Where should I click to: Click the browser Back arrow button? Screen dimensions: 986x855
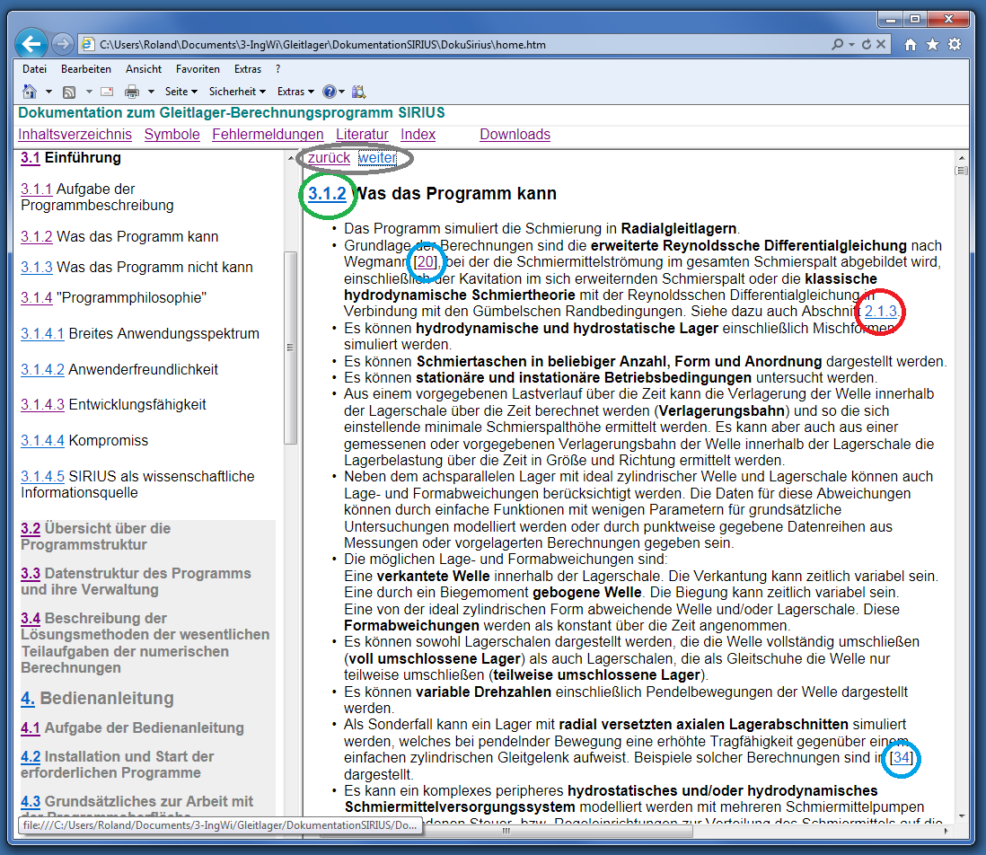point(31,44)
